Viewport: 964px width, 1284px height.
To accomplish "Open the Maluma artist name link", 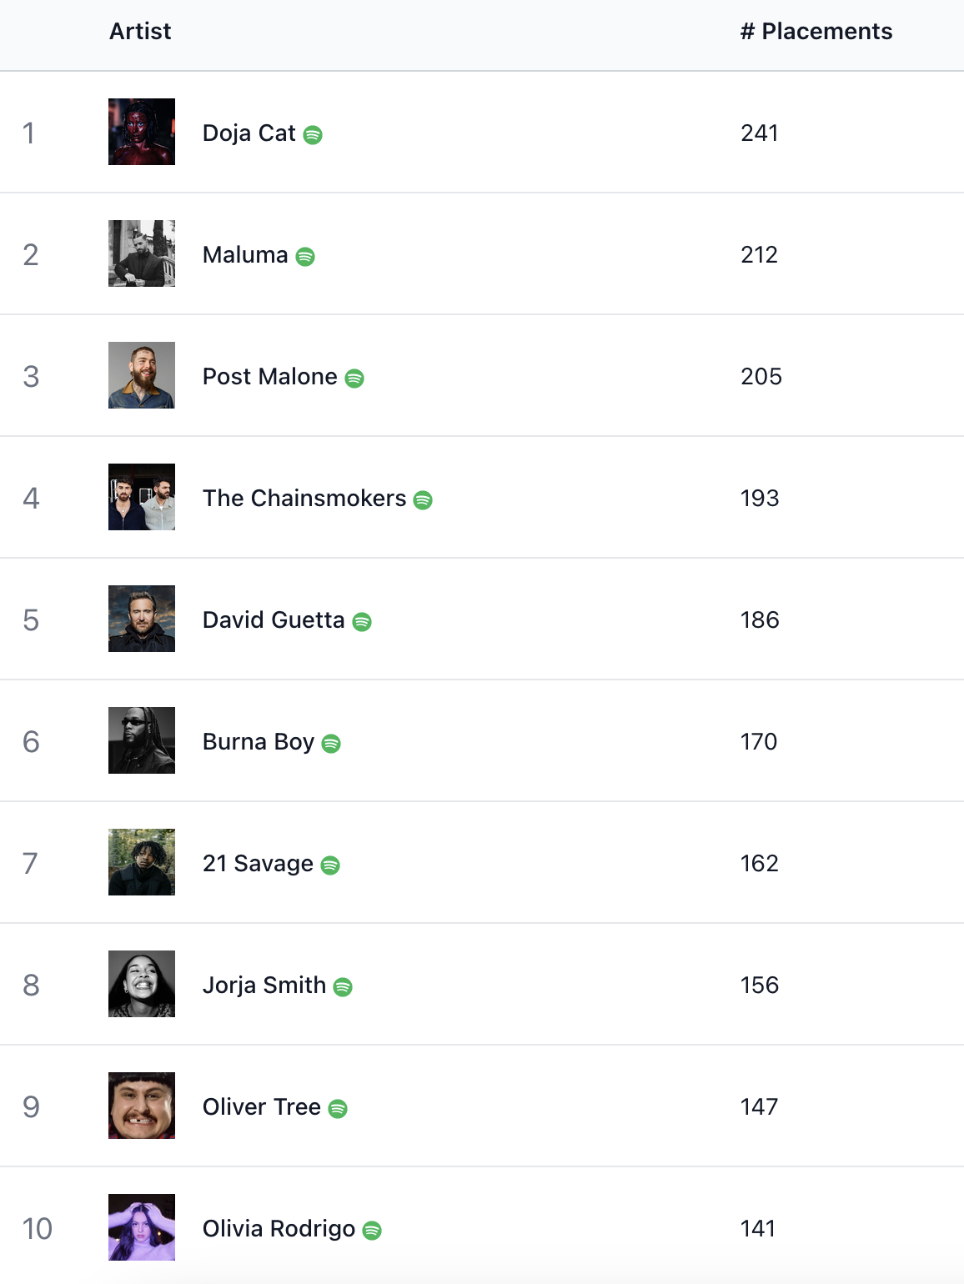I will (x=245, y=254).
